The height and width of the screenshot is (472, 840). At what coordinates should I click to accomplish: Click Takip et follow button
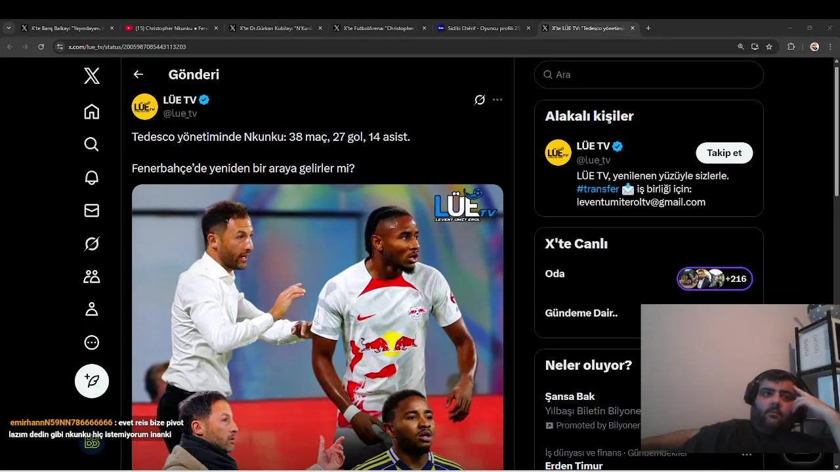[724, 153]
